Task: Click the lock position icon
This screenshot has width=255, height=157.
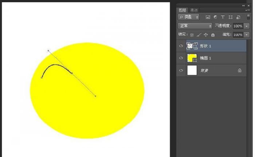Action: 206,35
